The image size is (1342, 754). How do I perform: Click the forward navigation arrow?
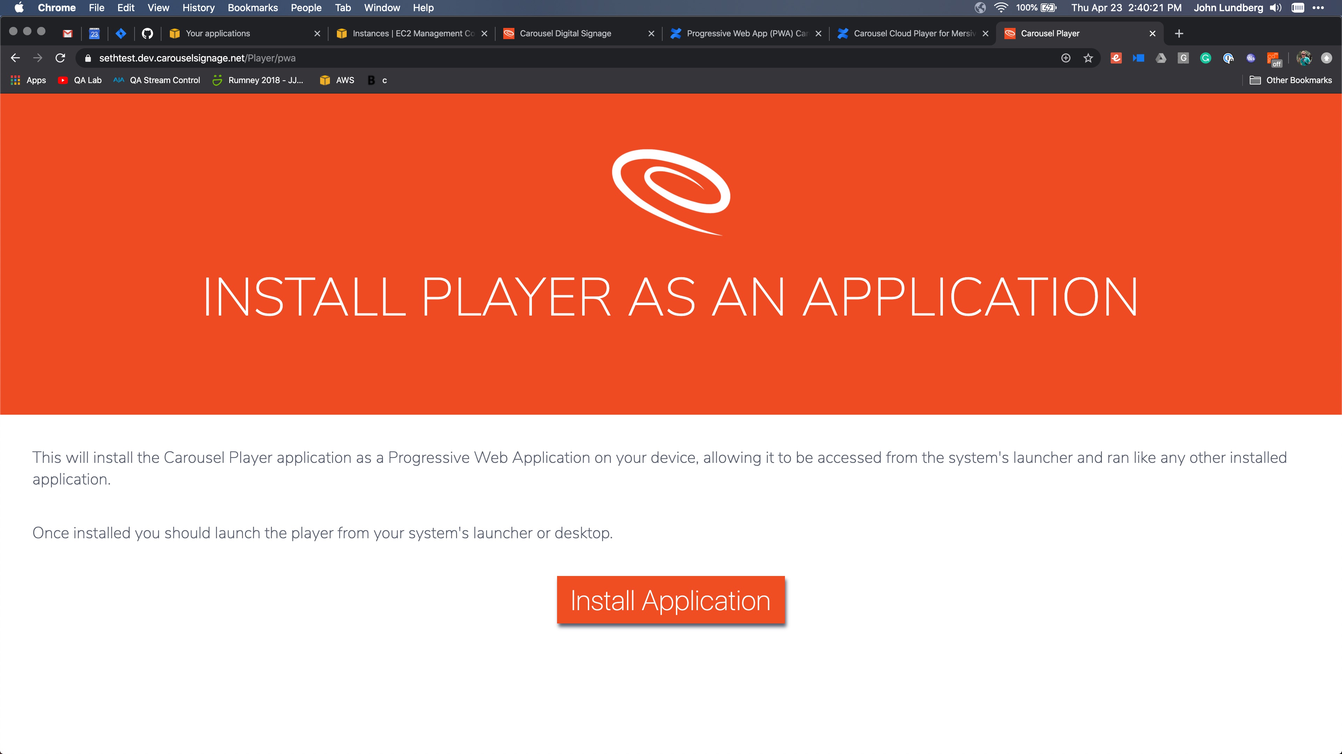click(37, 58)
